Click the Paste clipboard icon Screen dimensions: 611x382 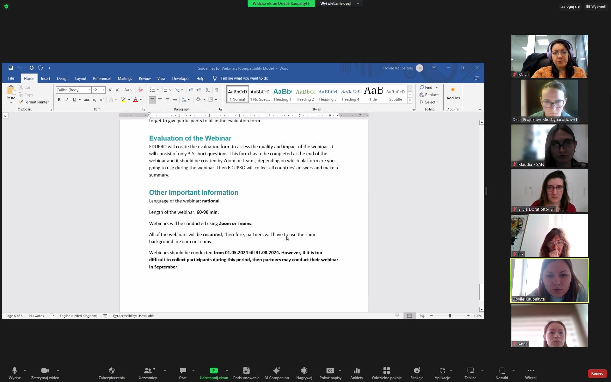[x=11, y=91]
